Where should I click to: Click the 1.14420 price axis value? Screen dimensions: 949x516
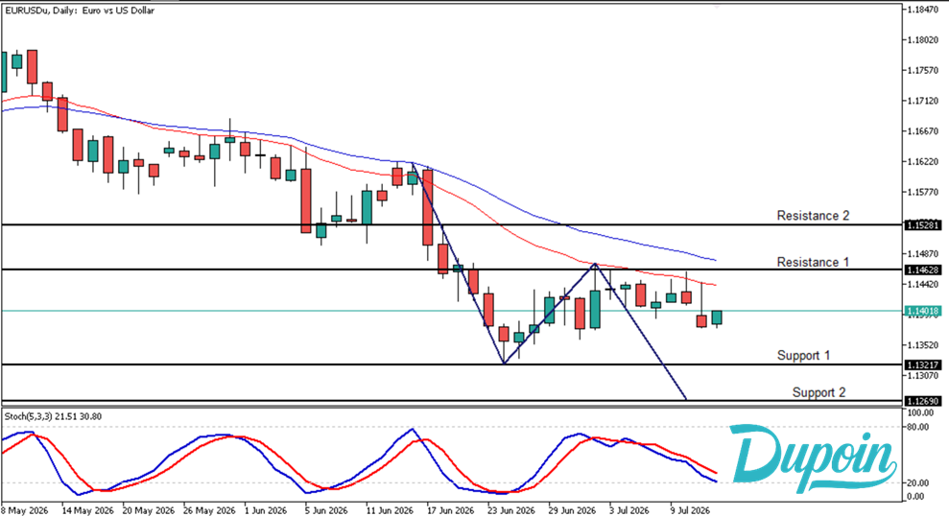pos(922,284)
